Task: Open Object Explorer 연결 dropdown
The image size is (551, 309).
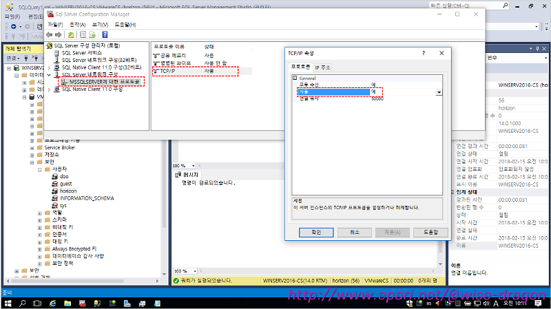Action: 12,58
